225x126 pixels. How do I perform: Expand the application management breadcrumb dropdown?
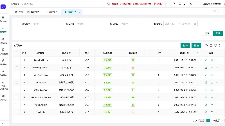(x=16, y=4)
